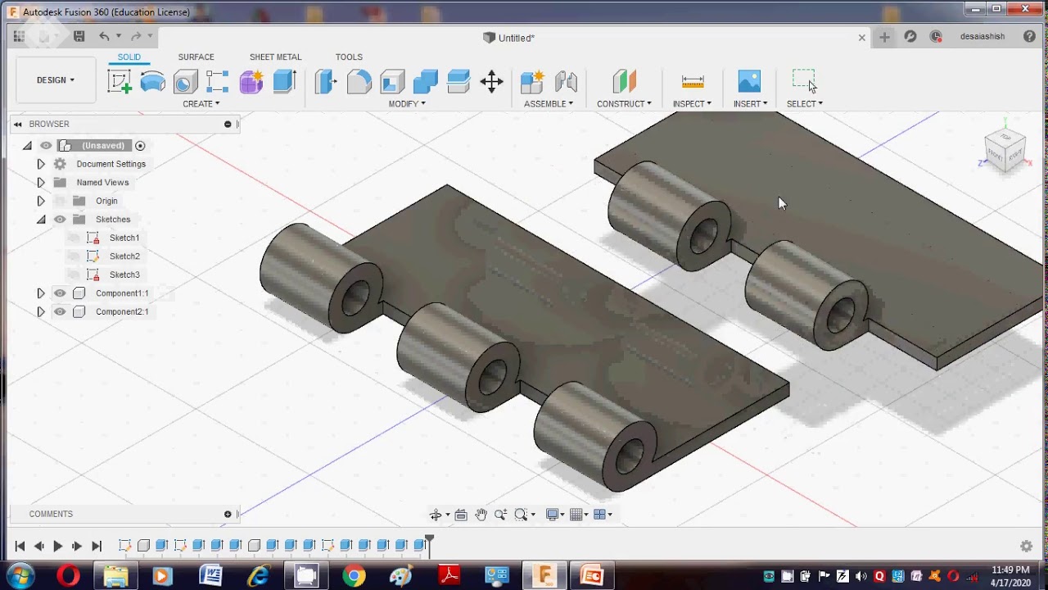The image size is (1048, 590).
Task: Open the ASSEMBLE dropdown menu
Action: [x=549, y=104]
